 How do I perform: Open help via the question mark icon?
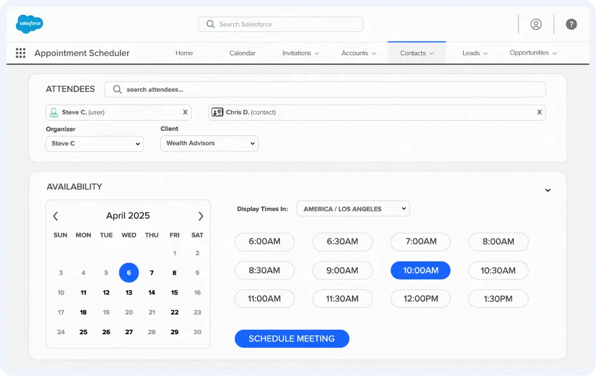click(571, 24)
